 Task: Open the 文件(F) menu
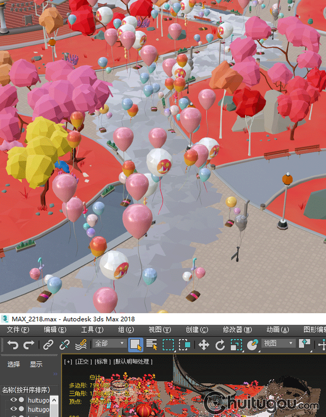(18, 330)
